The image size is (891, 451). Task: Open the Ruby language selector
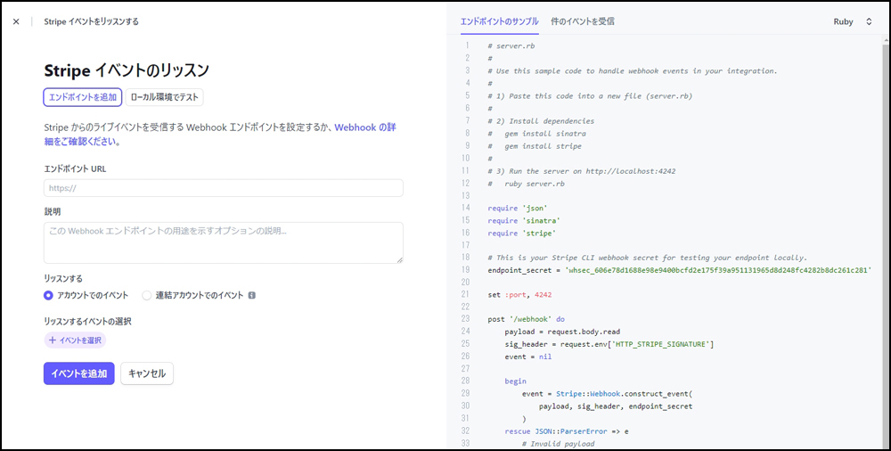click(x=853, y=21)
